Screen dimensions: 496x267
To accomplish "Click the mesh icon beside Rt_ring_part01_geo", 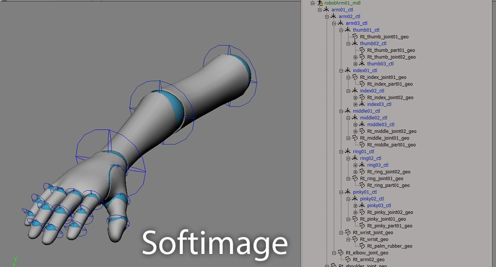I will click(362, 185).
